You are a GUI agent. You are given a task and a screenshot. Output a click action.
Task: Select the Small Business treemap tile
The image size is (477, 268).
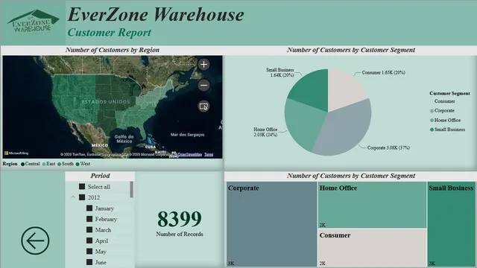tap(452, 224)
